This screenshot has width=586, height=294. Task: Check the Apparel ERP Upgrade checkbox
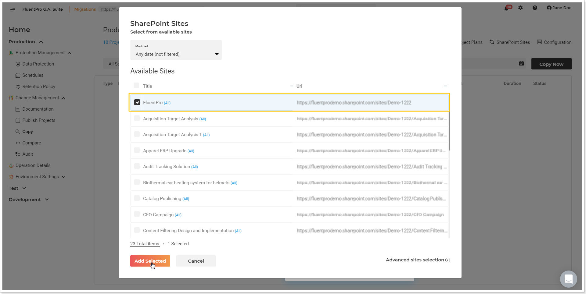(x=137, y=150)
